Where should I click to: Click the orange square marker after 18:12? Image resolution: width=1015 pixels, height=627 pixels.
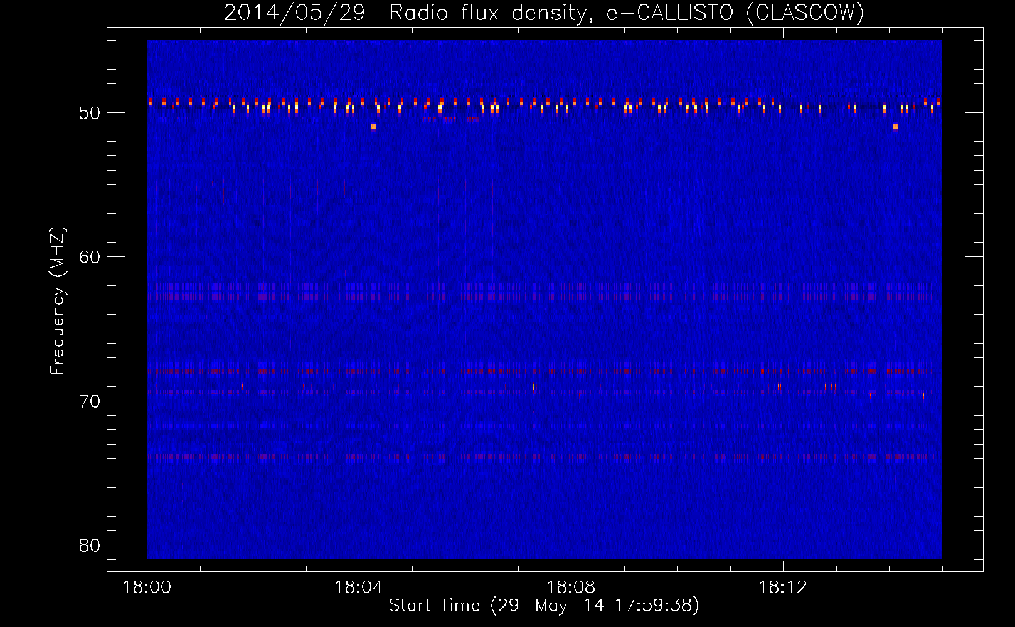895,127
